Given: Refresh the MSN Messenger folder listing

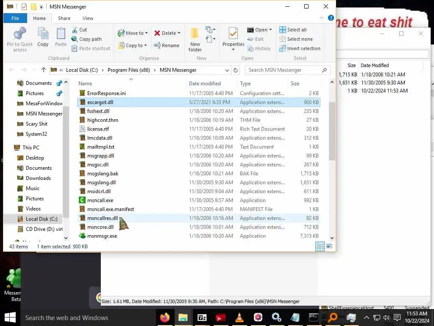Looking at the screenshot, I should click(236, 70).
